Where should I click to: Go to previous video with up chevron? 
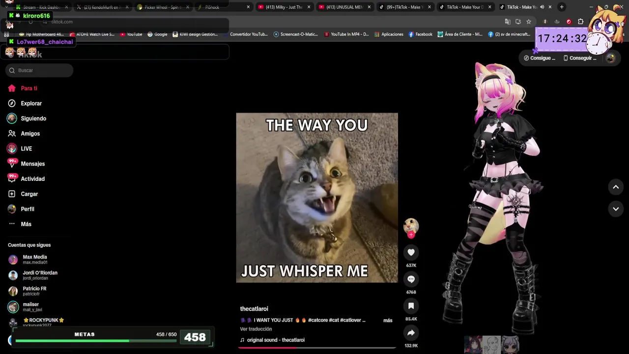tap(616, 187)
